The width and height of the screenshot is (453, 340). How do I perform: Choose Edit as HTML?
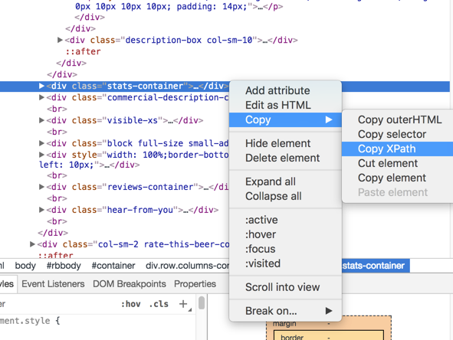click(285, 105)
